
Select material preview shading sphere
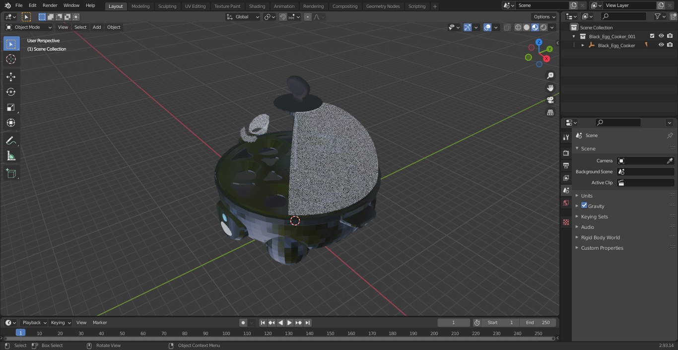tap(535, 27)
